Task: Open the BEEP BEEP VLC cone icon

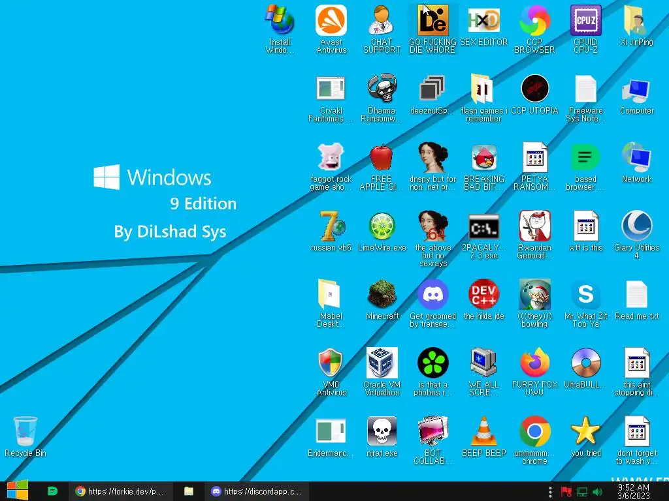Action: coord(483,437)
